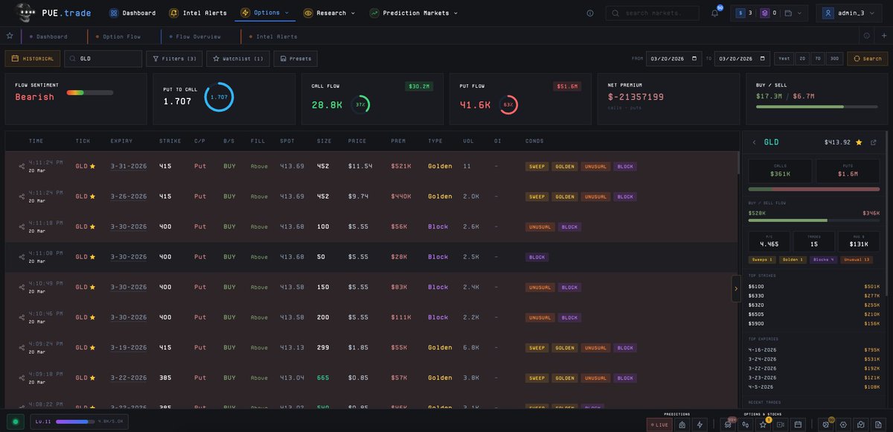
Task: Click the calendar picker icon in TO date
Action: (x=764, y=58)
